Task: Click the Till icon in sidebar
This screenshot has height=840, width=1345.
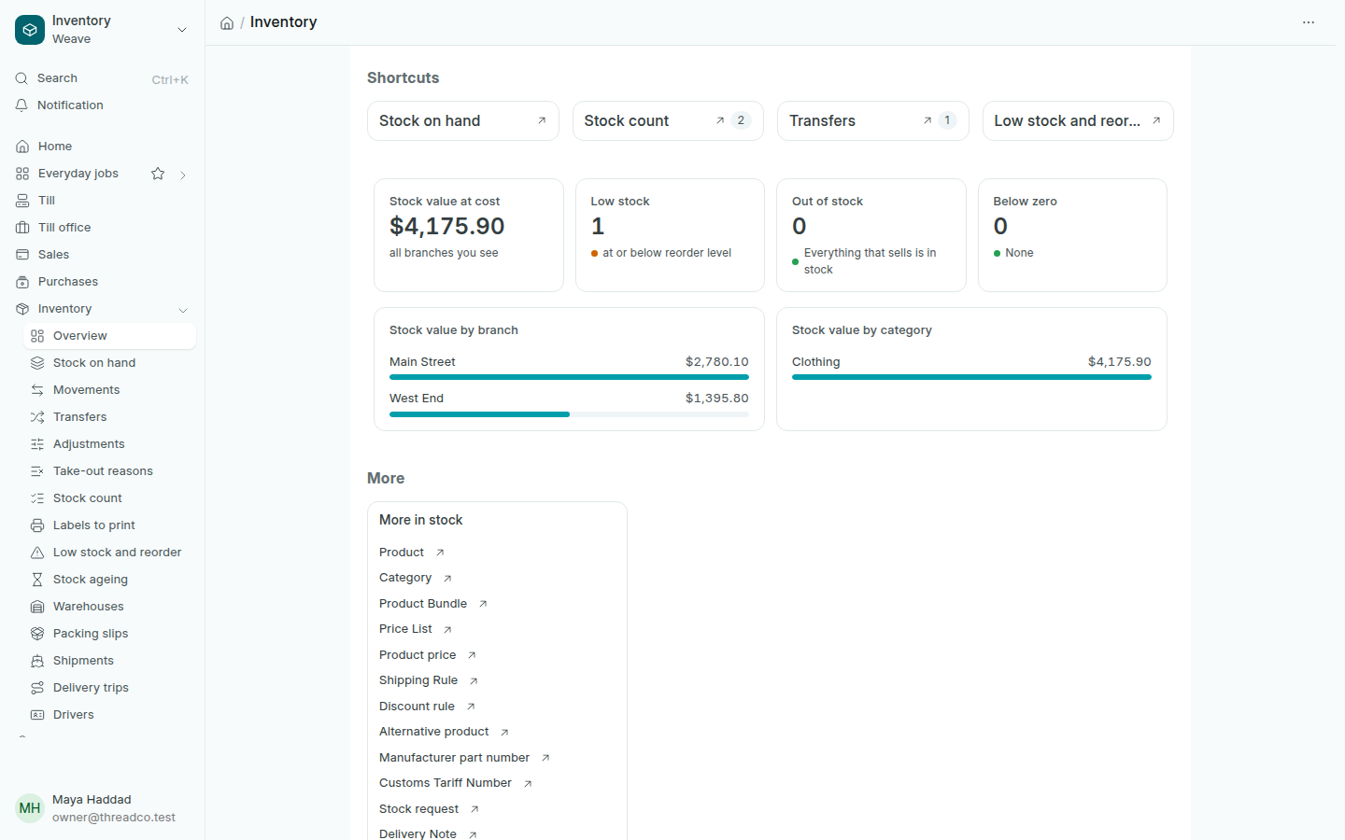Action: point(22,201)
